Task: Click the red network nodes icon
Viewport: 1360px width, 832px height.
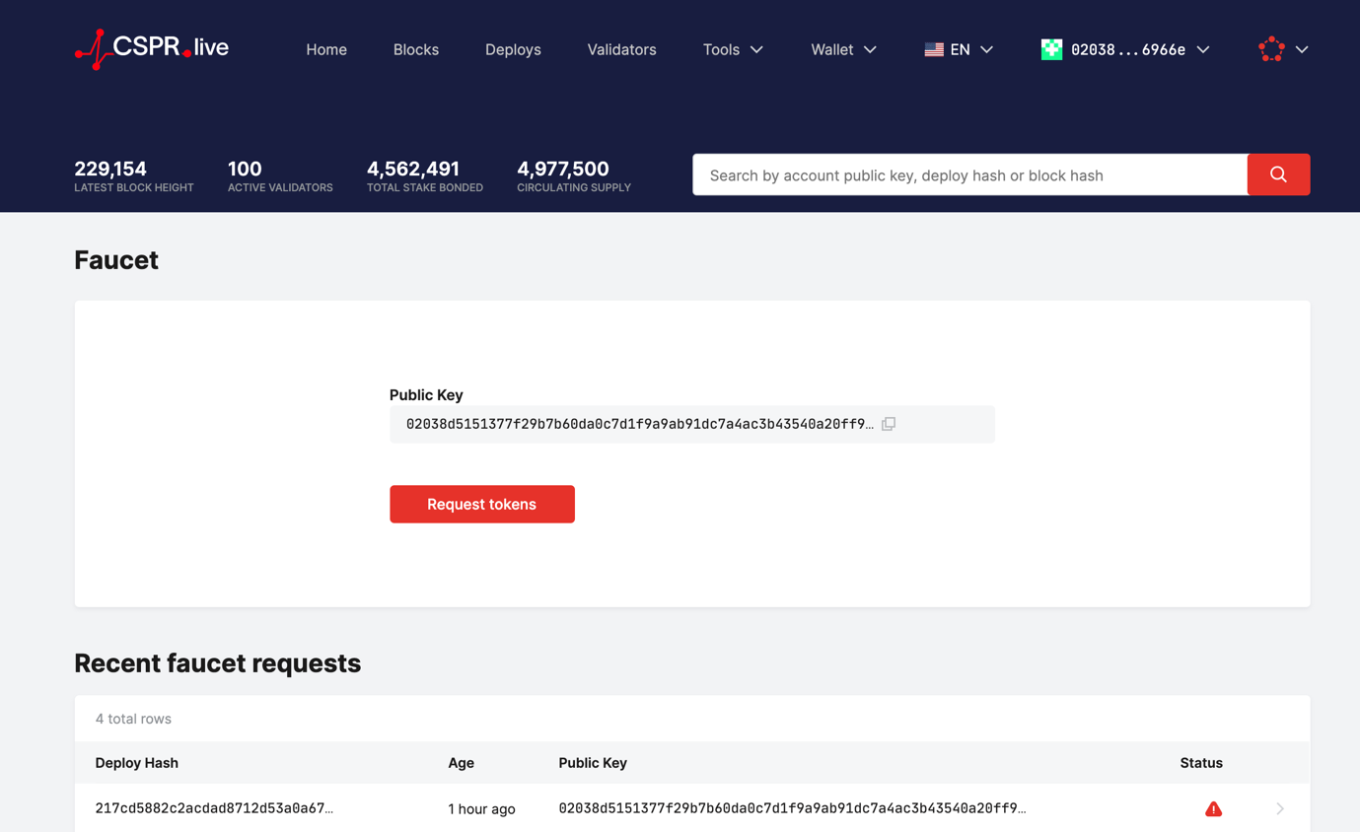Action: (x=1271, y=49)
